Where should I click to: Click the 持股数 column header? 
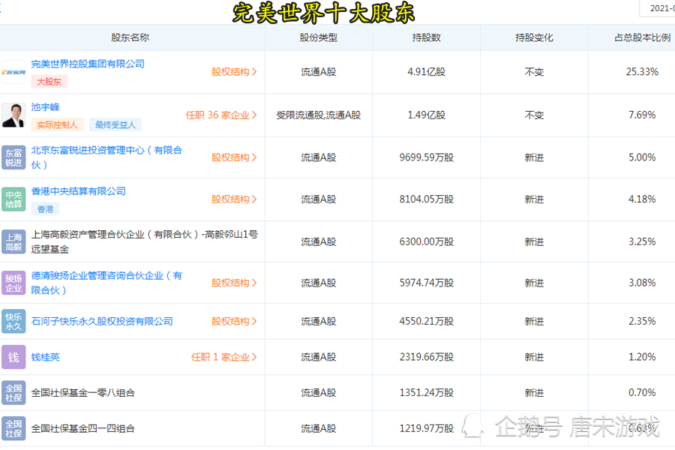[x=427, y=37]
